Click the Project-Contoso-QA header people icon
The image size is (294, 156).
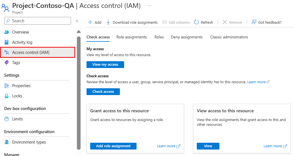pos(5,8)
